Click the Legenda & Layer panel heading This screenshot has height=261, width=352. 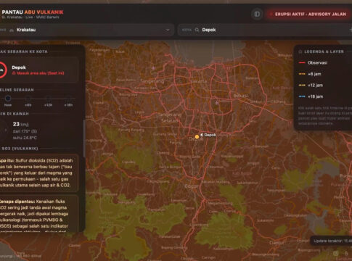click(x=324, y=51)
